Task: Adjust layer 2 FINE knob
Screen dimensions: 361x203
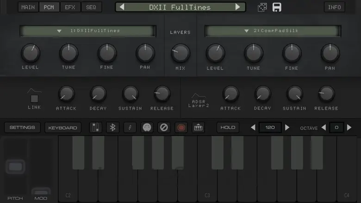Action: 292,53
